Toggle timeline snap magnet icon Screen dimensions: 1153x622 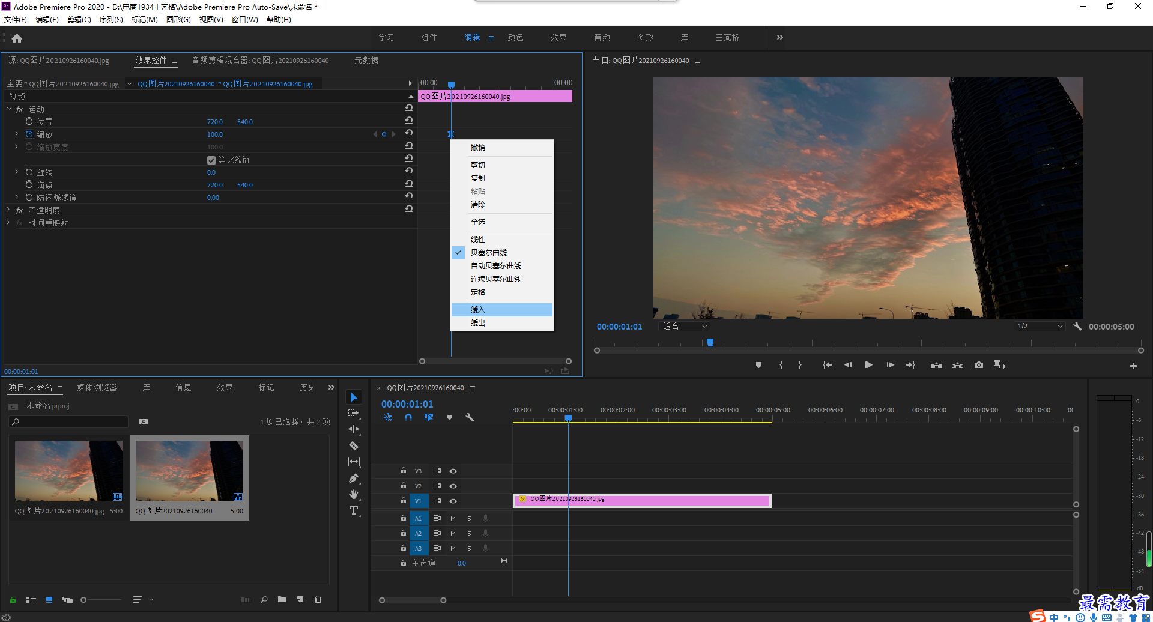[x=408, y=417]
